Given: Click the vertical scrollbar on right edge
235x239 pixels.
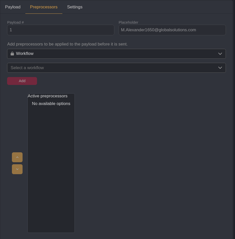Looking at the screenshot, I should (x=234, y=119).
